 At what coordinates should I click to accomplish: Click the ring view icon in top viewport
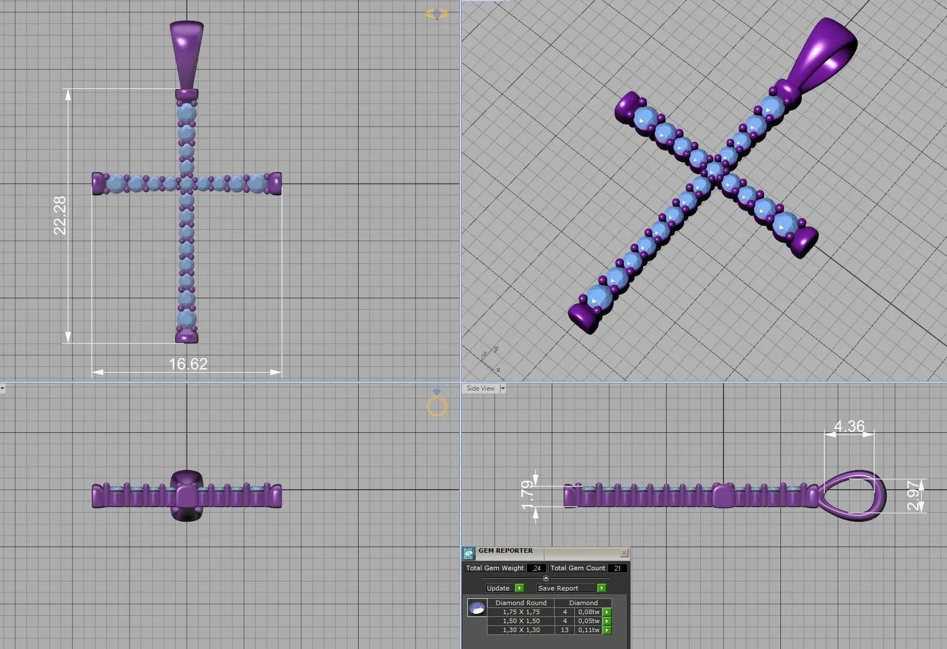[437, 14]
